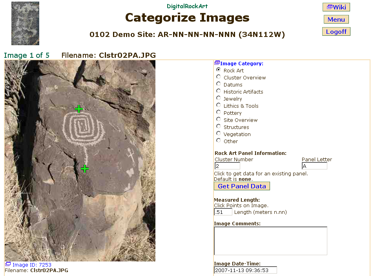
Task: Focus the Measured Length field
Action: pyautogui.click(x=223, y=212)
